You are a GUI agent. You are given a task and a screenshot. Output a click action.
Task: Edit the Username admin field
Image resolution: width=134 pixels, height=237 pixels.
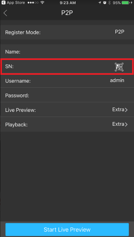(67, 81)
